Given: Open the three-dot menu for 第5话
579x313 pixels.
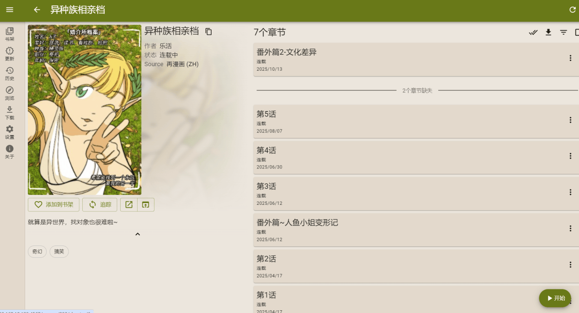Looking at the screenshot, I should (x=570, y=120).
